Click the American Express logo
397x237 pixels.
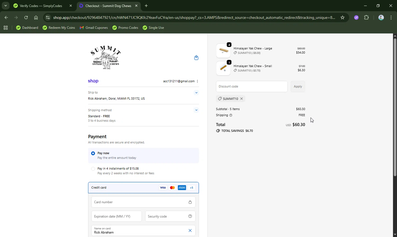tap(182, 188)
